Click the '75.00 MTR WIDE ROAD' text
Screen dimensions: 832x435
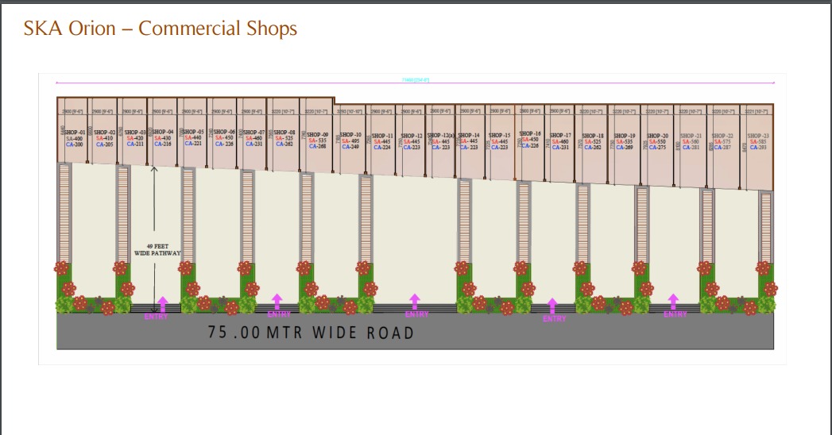click(x=311, y=333)
